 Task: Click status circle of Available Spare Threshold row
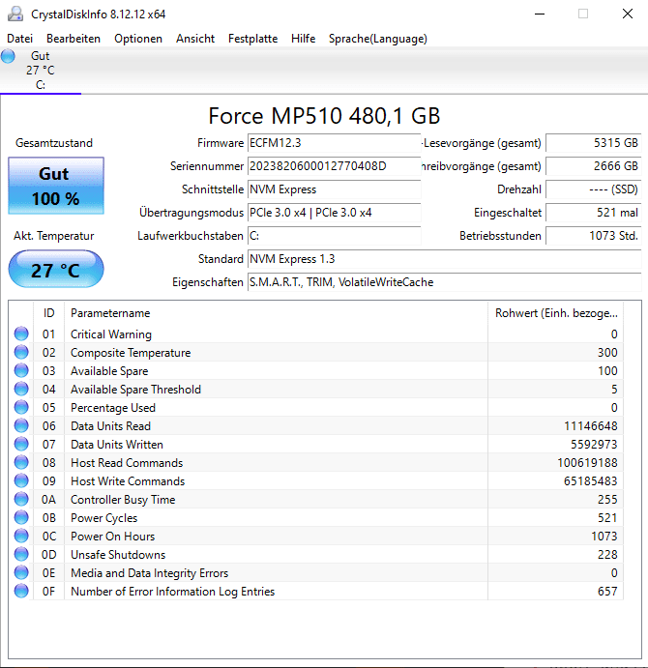tap(21, 389)
